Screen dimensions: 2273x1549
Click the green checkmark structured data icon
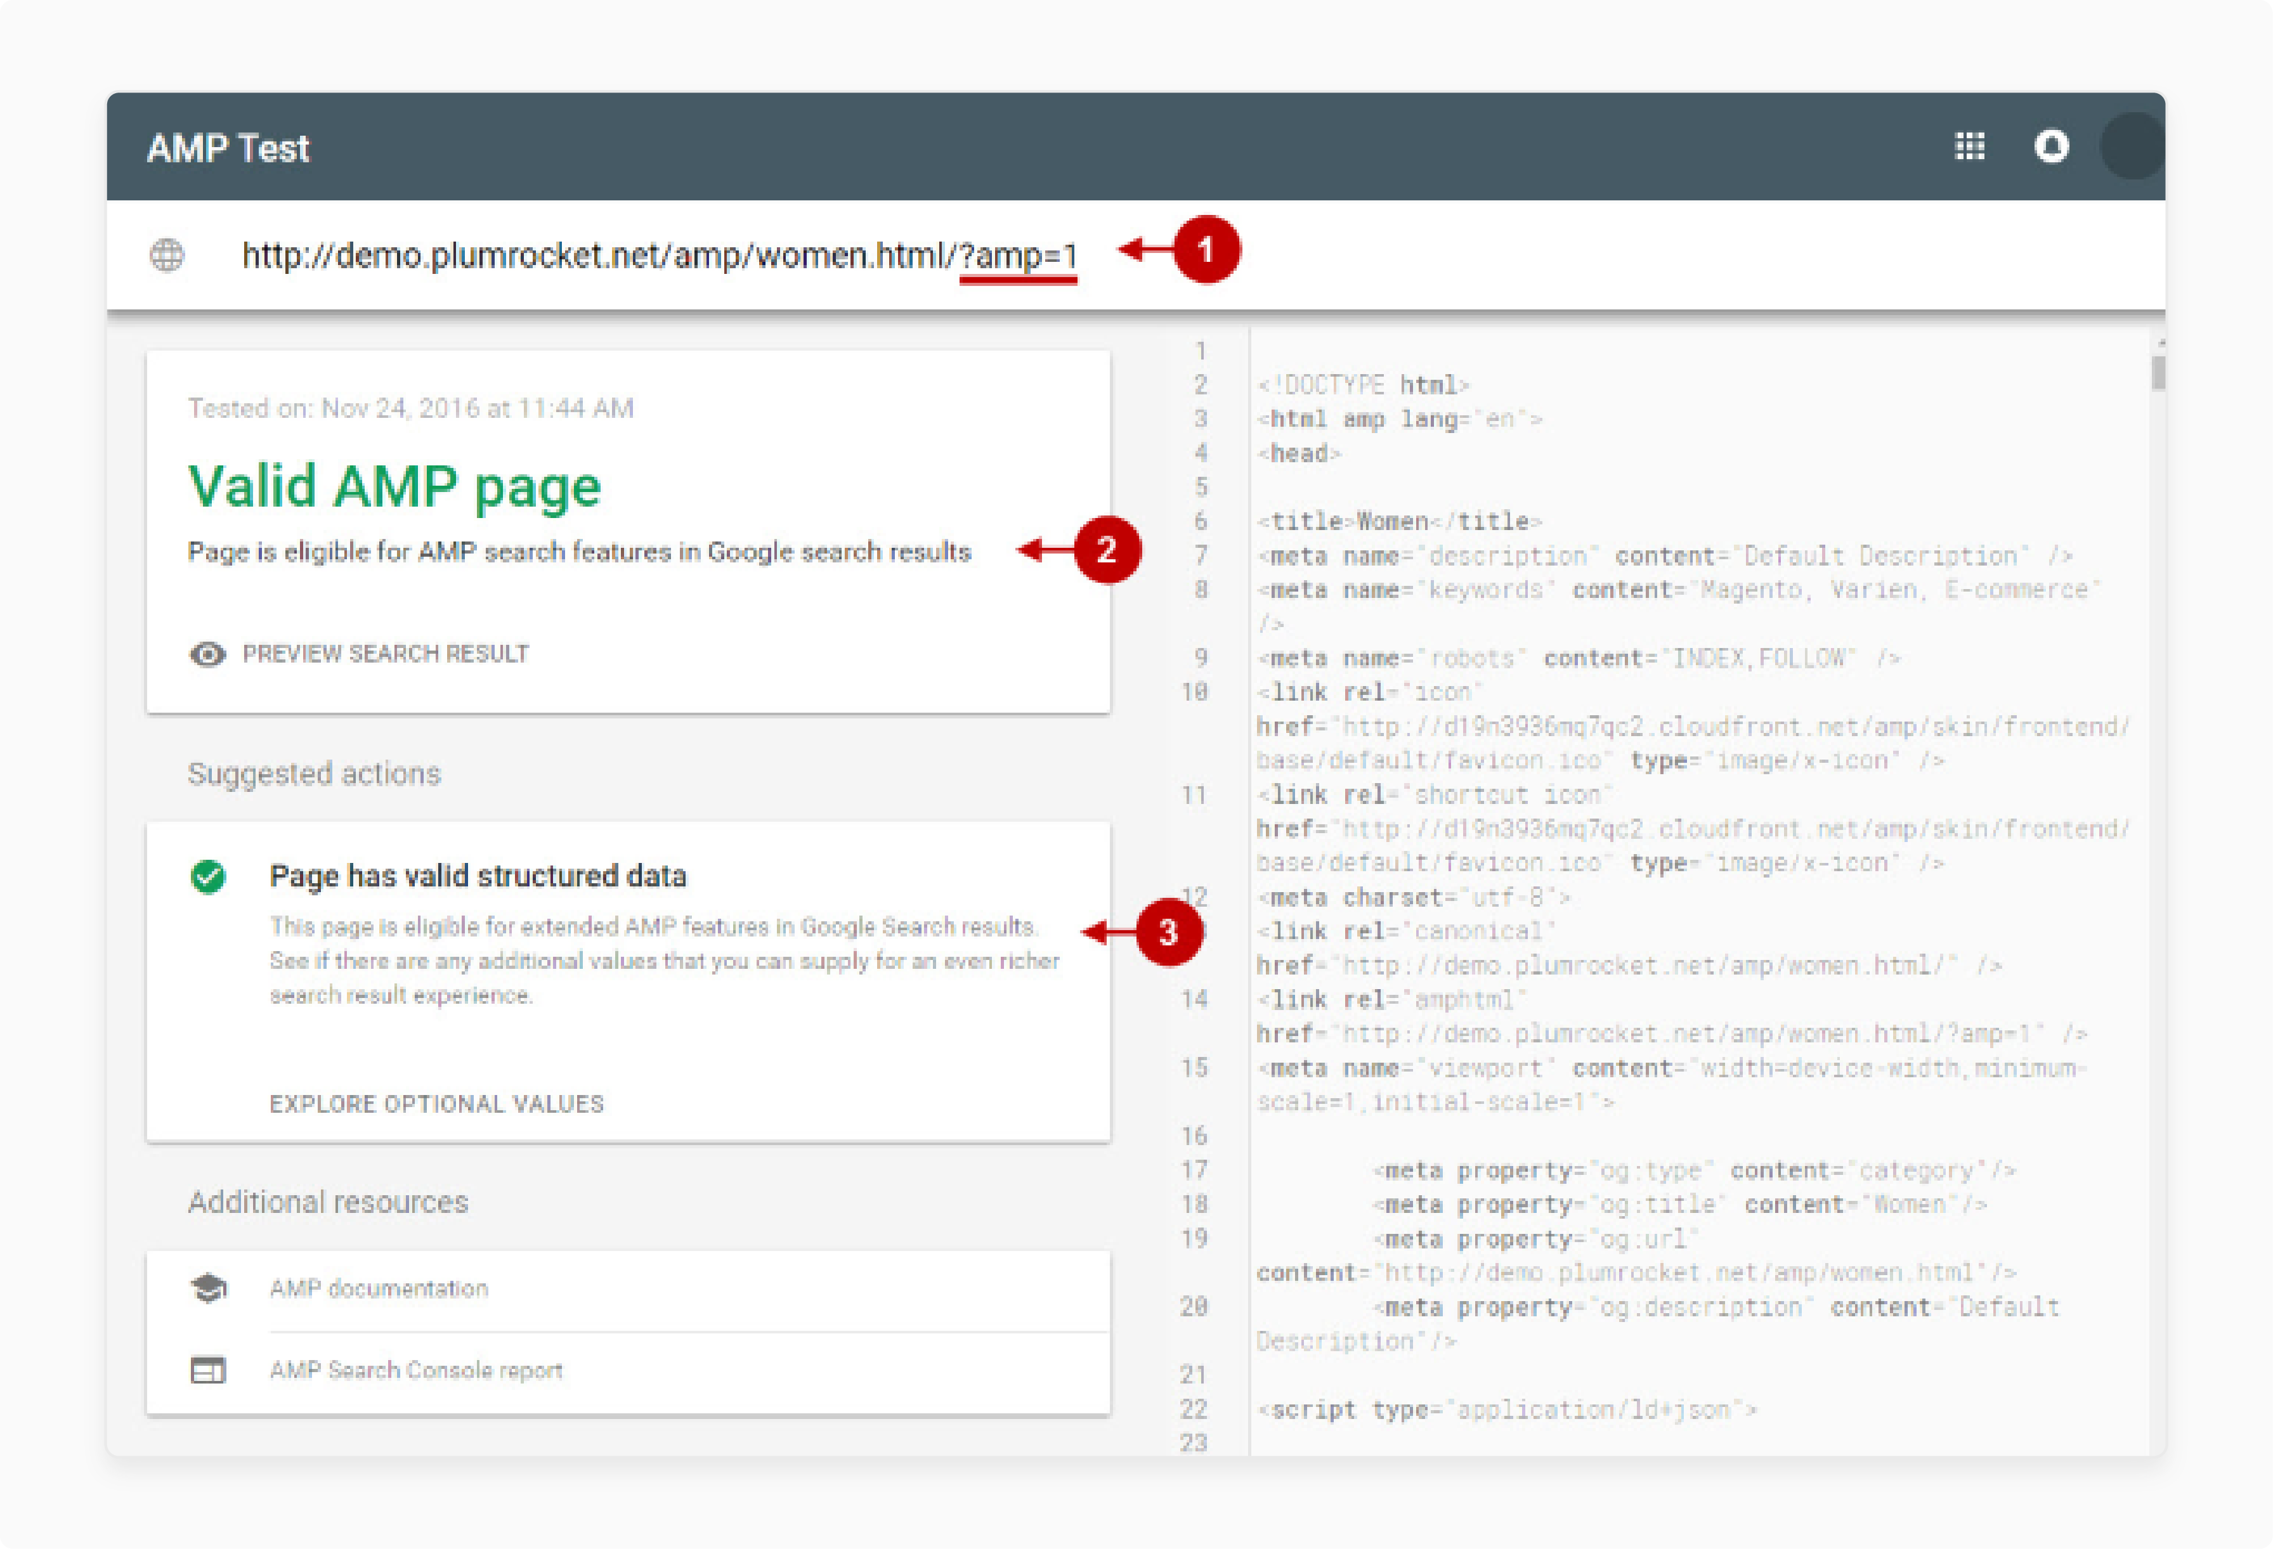[x=208, y=876]
